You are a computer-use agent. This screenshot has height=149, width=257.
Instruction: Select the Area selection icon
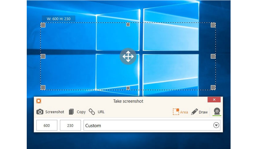click(x=176, y=112)
